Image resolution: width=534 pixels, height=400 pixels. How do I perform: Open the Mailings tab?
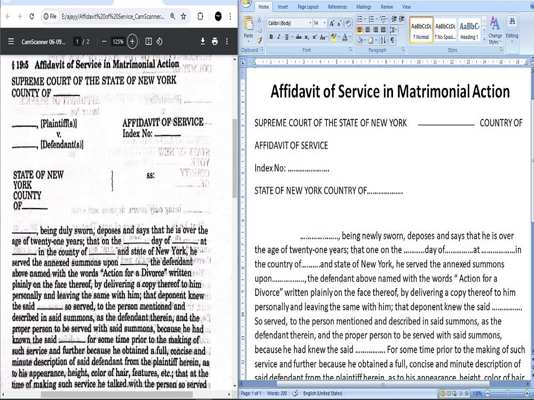pos(364,7)
